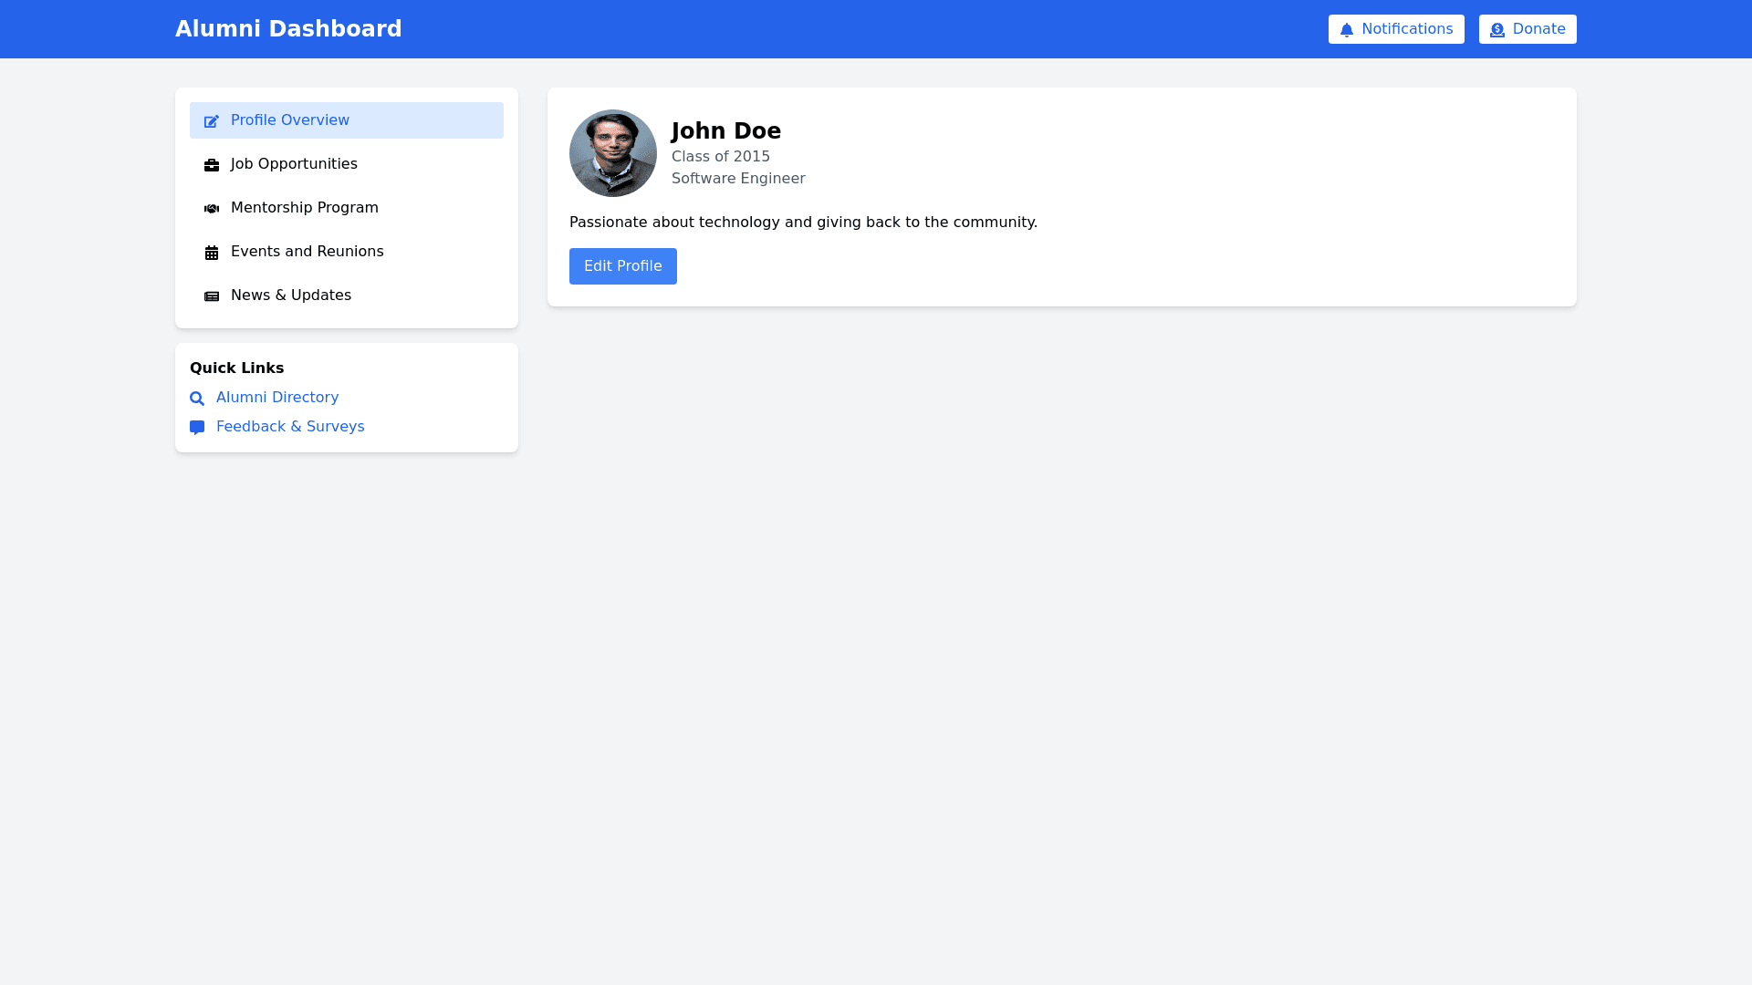
Task: Click the chat bubble icon beside Feedback & Surveys
Action: pyautogui.click(x=197, y=428)
